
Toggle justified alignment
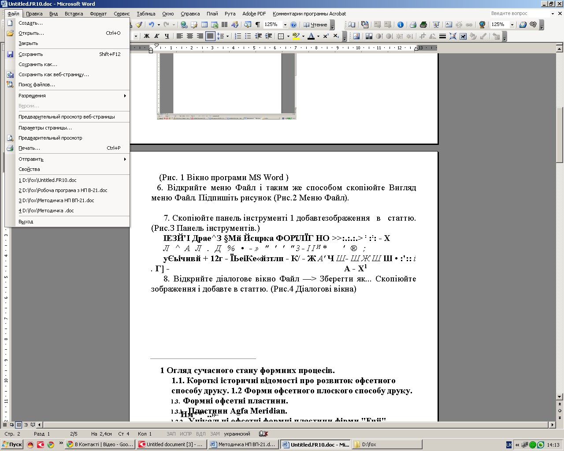pyautogui.click(x=210, y=36)
